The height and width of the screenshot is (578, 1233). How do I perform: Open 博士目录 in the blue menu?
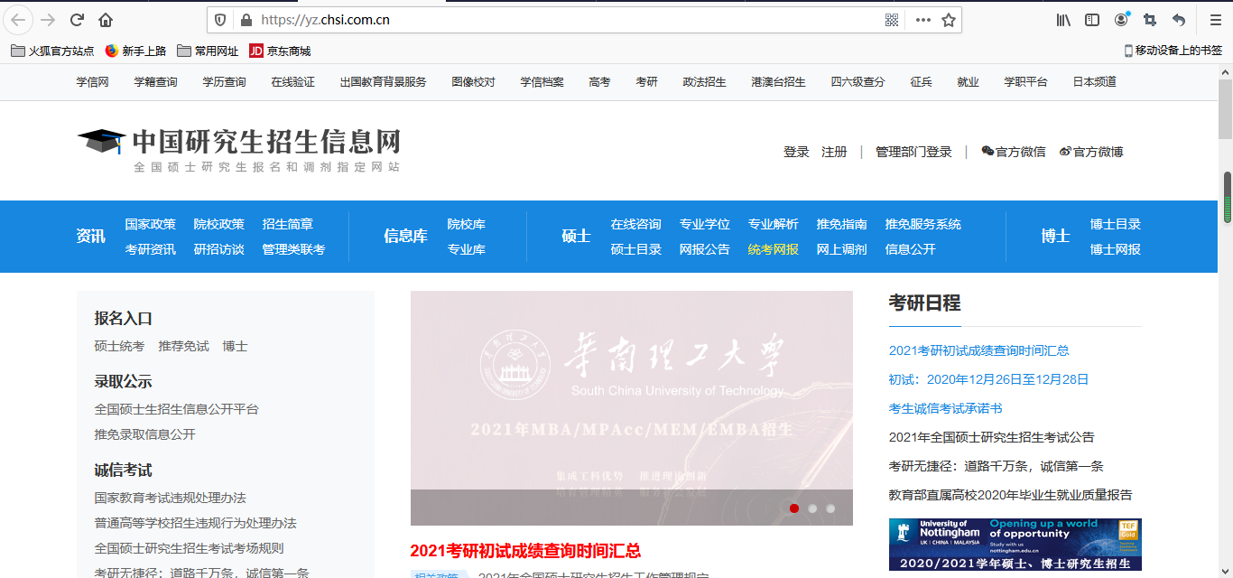pos(1116,224)
